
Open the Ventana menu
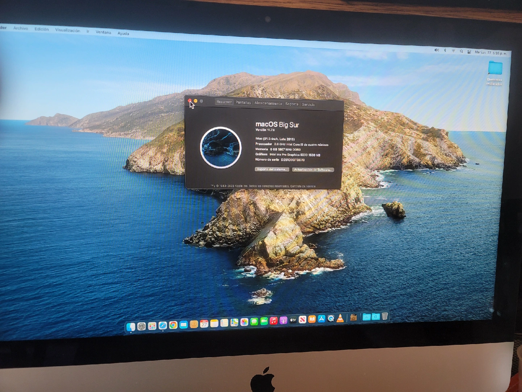[x=103, y=32]
